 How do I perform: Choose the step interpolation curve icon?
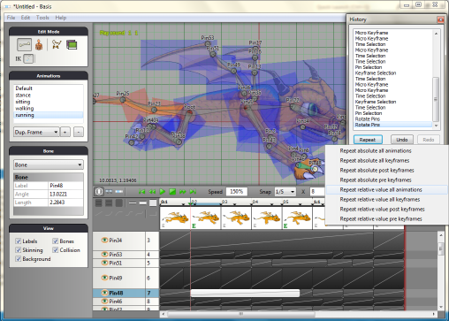pos(153,213)
